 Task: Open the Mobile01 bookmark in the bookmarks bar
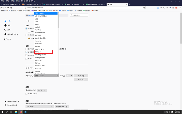87,11
